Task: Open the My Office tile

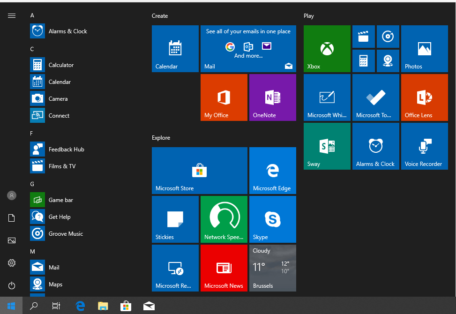Action: 224,97
